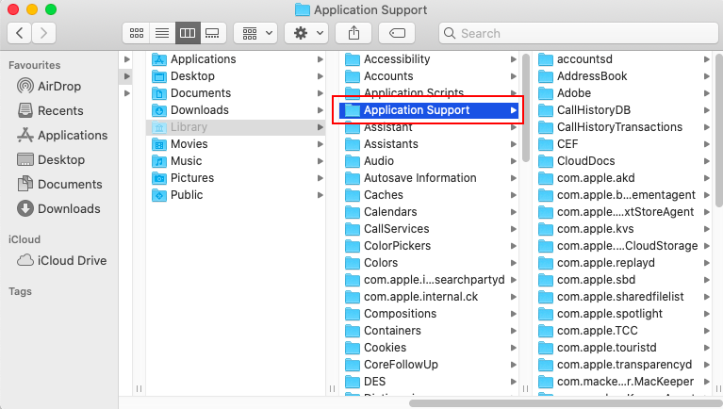The height and width of the screenshot is (409, 723).
Task: Expand the Movies folder arrow
Action: pos(320,144)
